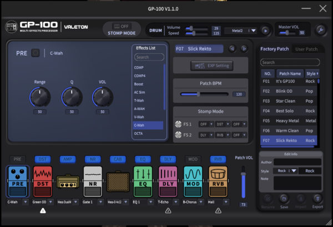The image size is (333, 227).
Task: Select F02 Blink OD patch
Action: click(x=289, y=91)
